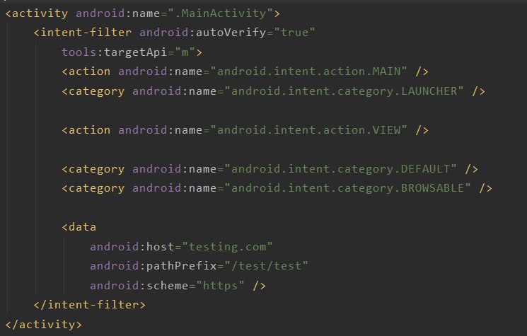Click the android:host attribute name
The height and width of the screenshot is (336, 527).
(132, 247)
